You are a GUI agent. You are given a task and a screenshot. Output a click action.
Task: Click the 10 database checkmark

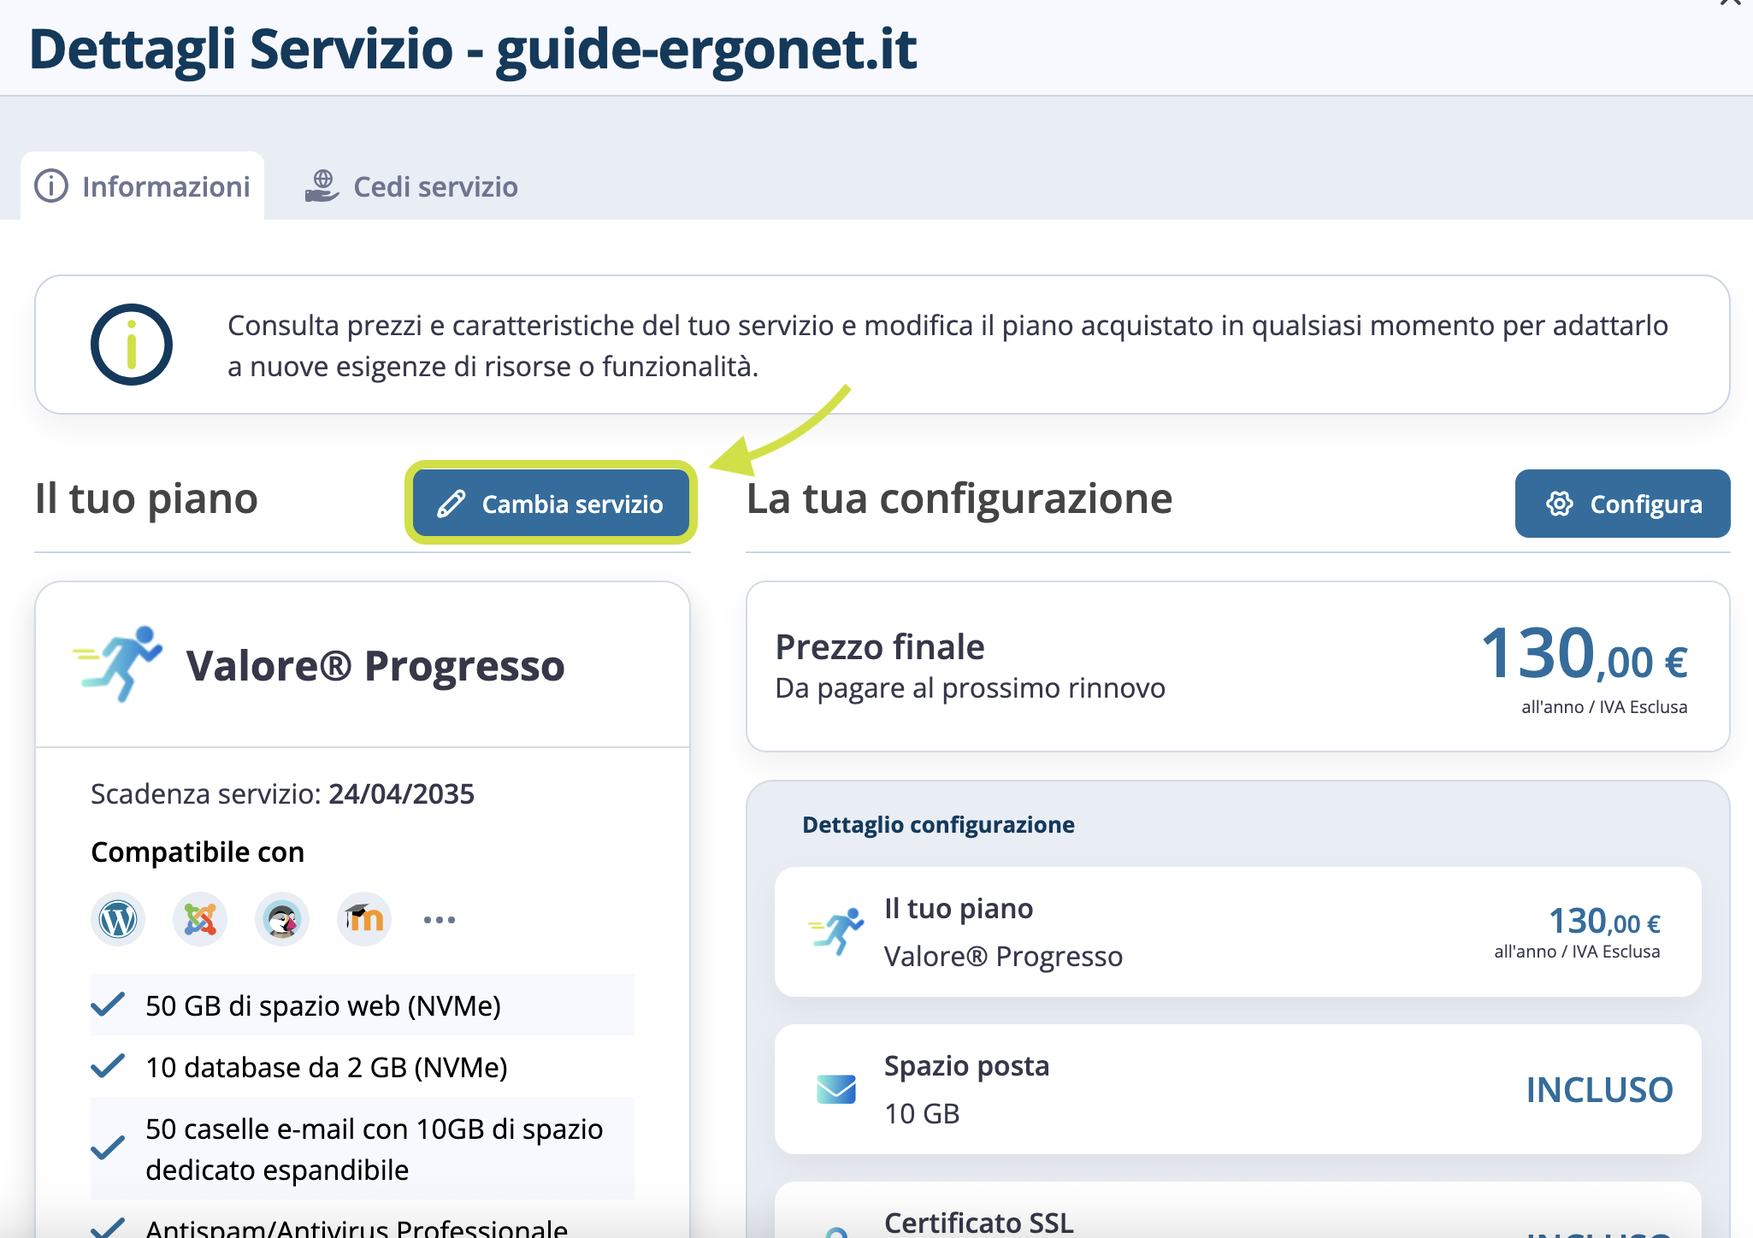coord(109,1066)
